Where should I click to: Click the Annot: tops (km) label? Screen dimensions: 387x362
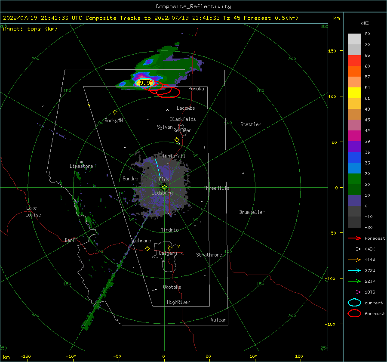(x=30, y=29)
